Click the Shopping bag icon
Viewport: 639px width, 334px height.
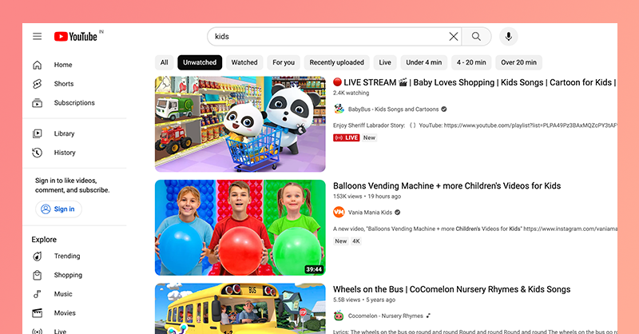(x=37, y=276)
